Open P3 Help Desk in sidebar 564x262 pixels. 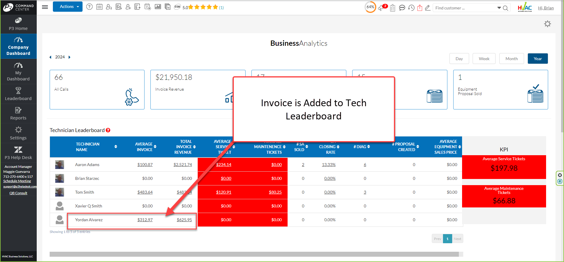(18, 153)
